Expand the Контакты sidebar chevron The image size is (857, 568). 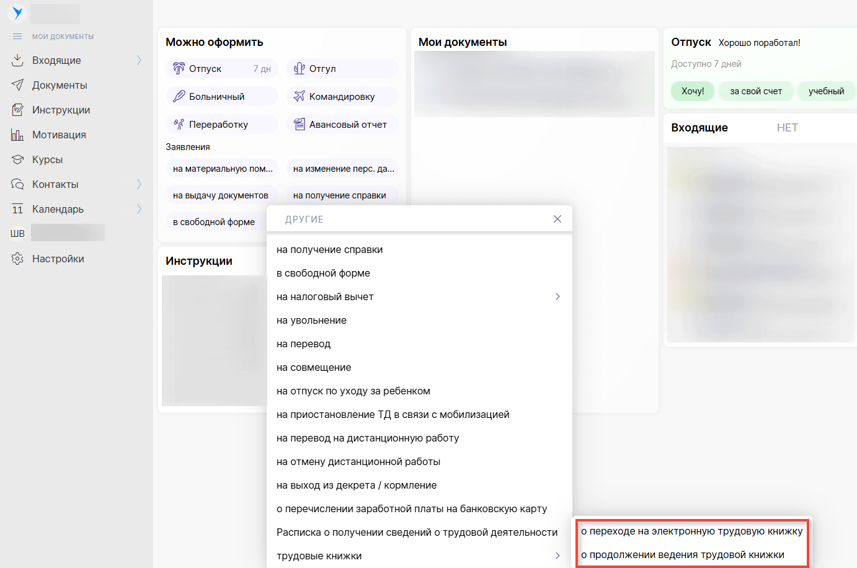pos(139,184)
